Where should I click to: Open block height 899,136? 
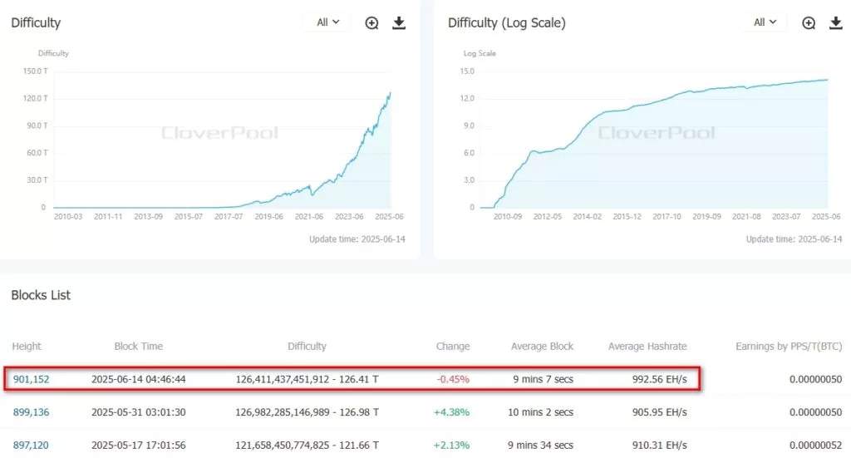pos(31,412)
